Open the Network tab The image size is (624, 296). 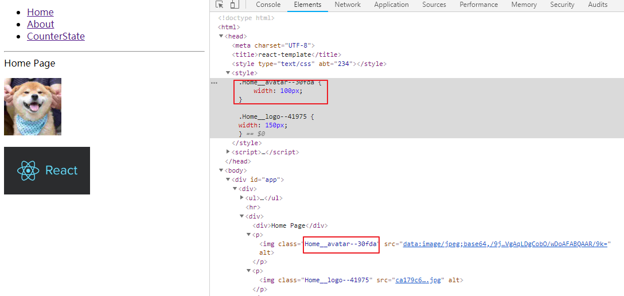click(x=348, y=5)
